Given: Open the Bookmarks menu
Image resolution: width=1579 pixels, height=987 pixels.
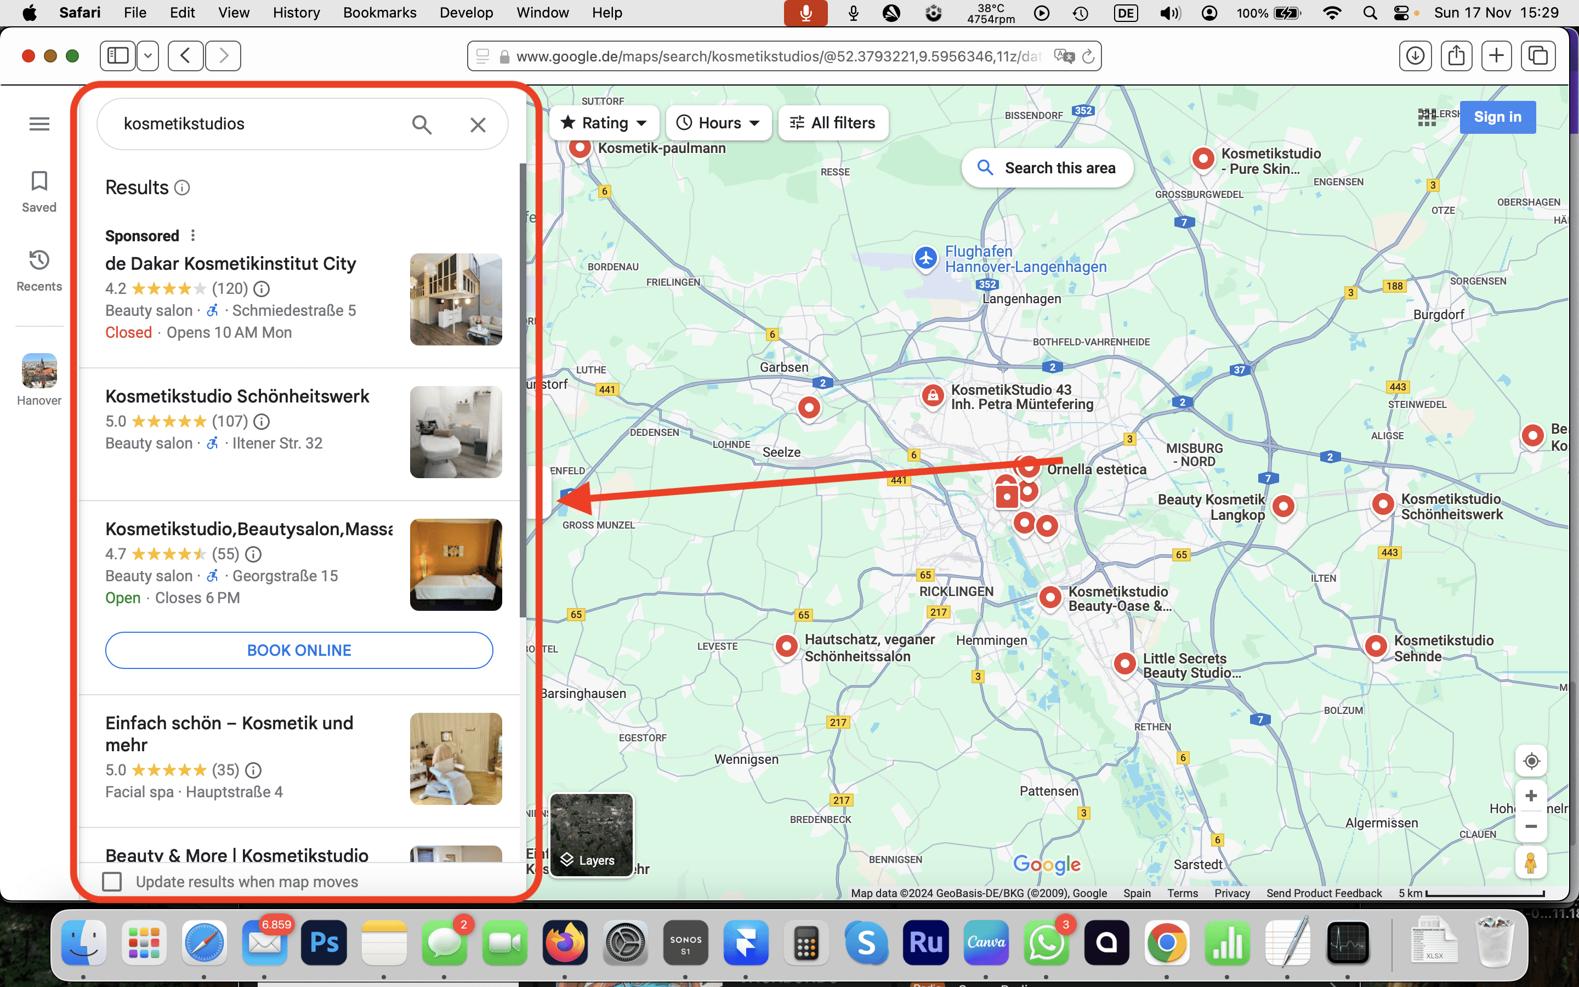Looking at the screenshot, I should (380, 13).
